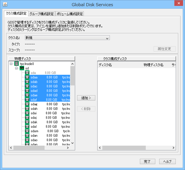This screenshot has width=185, height=170.
Task: Click class disk list horizontal scrollbar thumb
Action: (x=124, y=148)
